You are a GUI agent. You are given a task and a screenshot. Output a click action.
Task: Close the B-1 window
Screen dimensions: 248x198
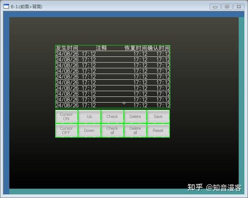point(239,7)
